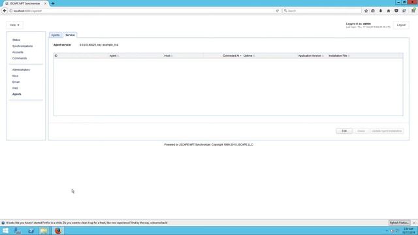The width and height of the screenshot is (418, 235).
Task: Open a new browser tab
Action: coord(53,3)
